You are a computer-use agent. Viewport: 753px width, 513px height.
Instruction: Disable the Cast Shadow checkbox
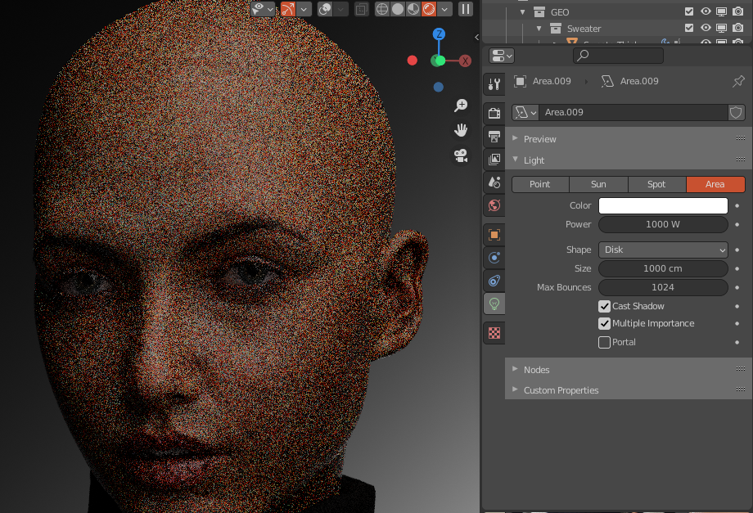[x=605, y=306]
